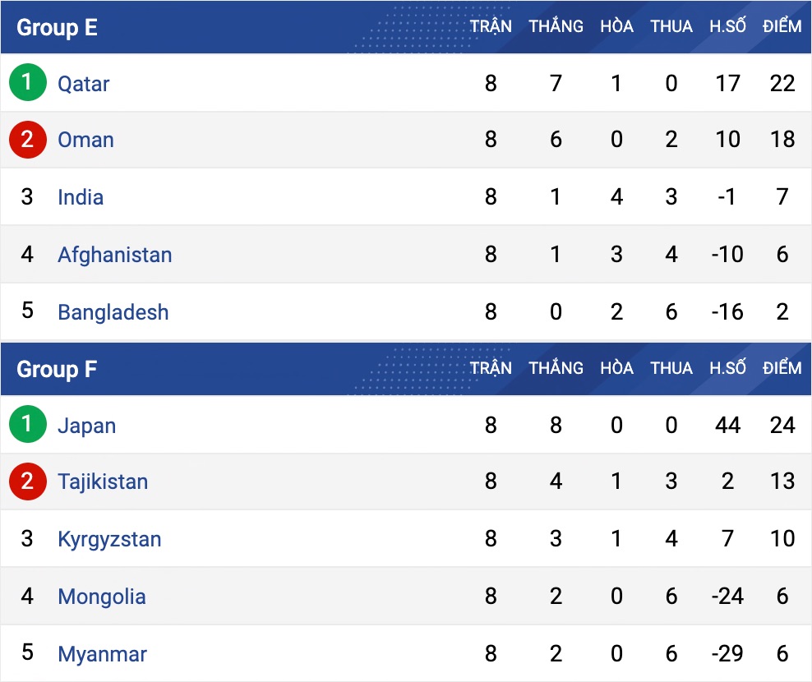Image resolution: width=812 pixels, height=682 pixels.
Task: Click Japan's 24 points value
Action: point(782,425)
